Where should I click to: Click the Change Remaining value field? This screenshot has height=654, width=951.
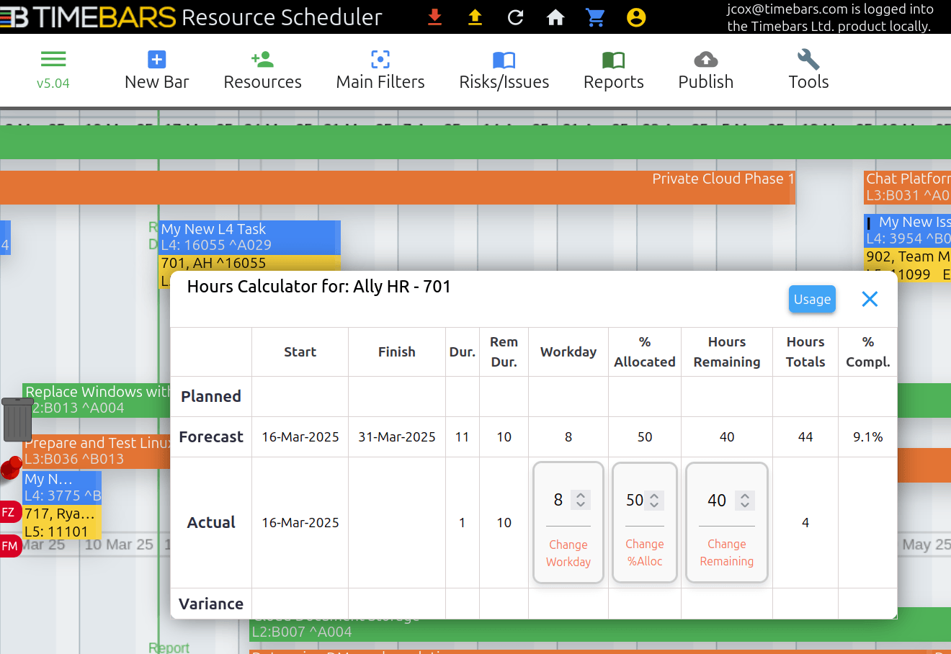tap(717, 500)
